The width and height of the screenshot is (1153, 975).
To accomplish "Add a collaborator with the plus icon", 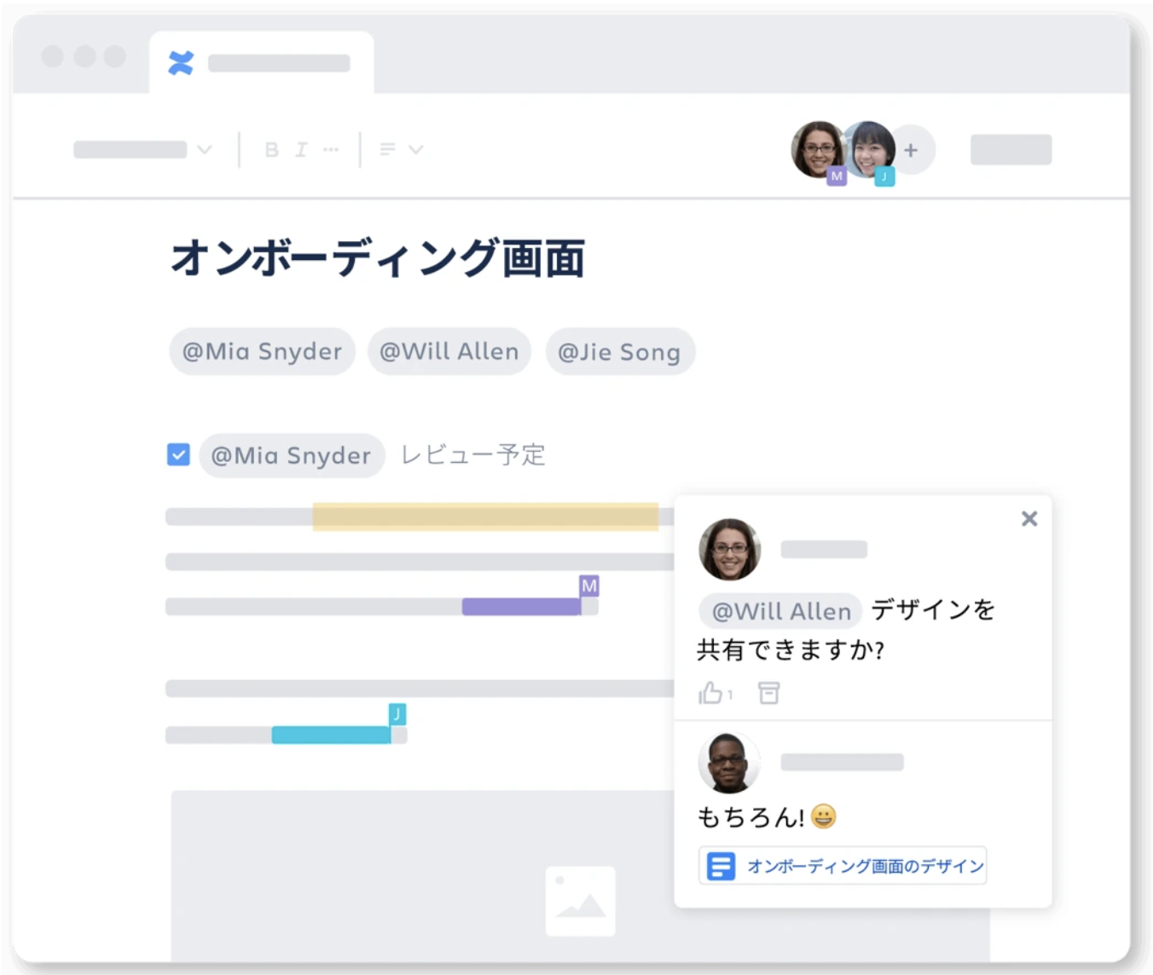I will tap(911, 150).
